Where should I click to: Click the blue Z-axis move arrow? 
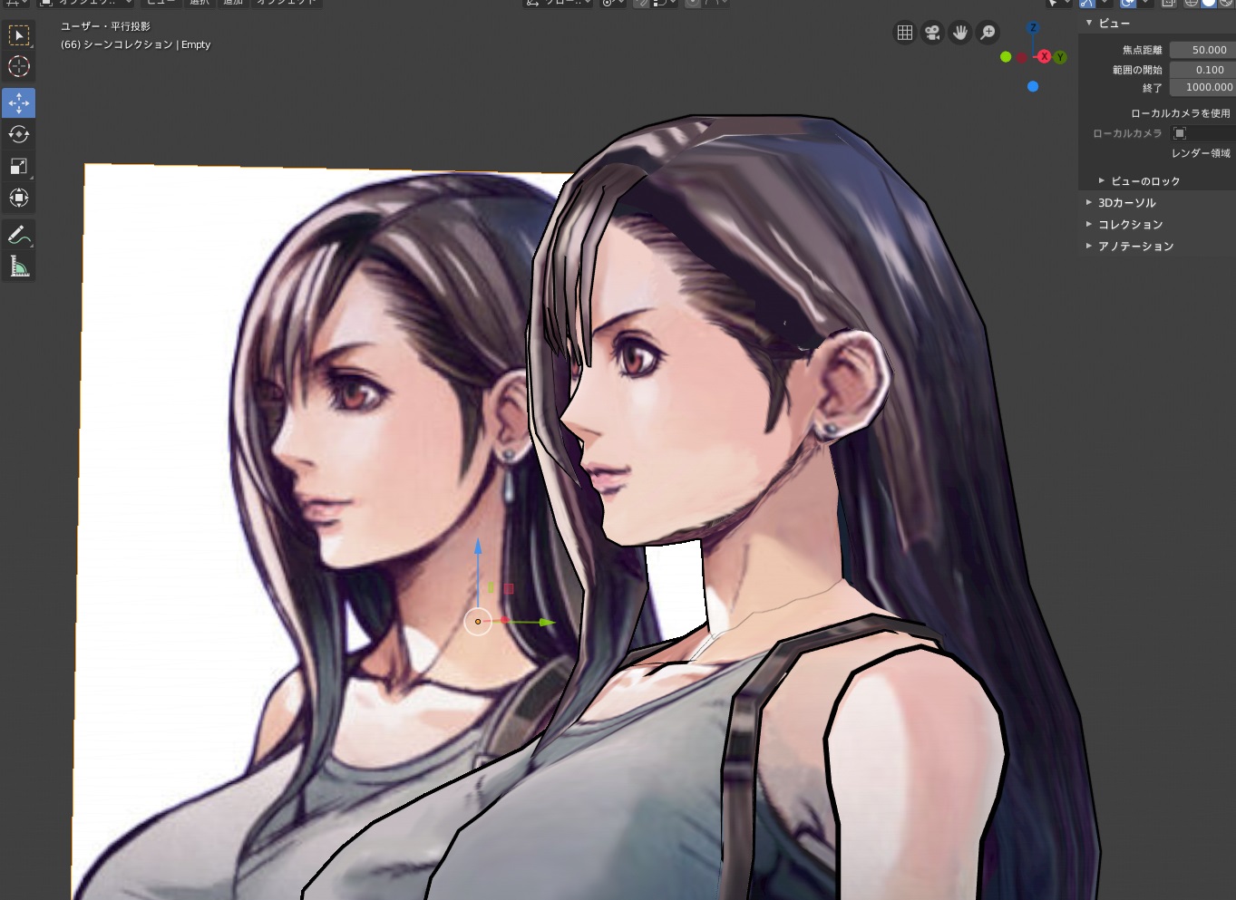click(x=478, y=547)
